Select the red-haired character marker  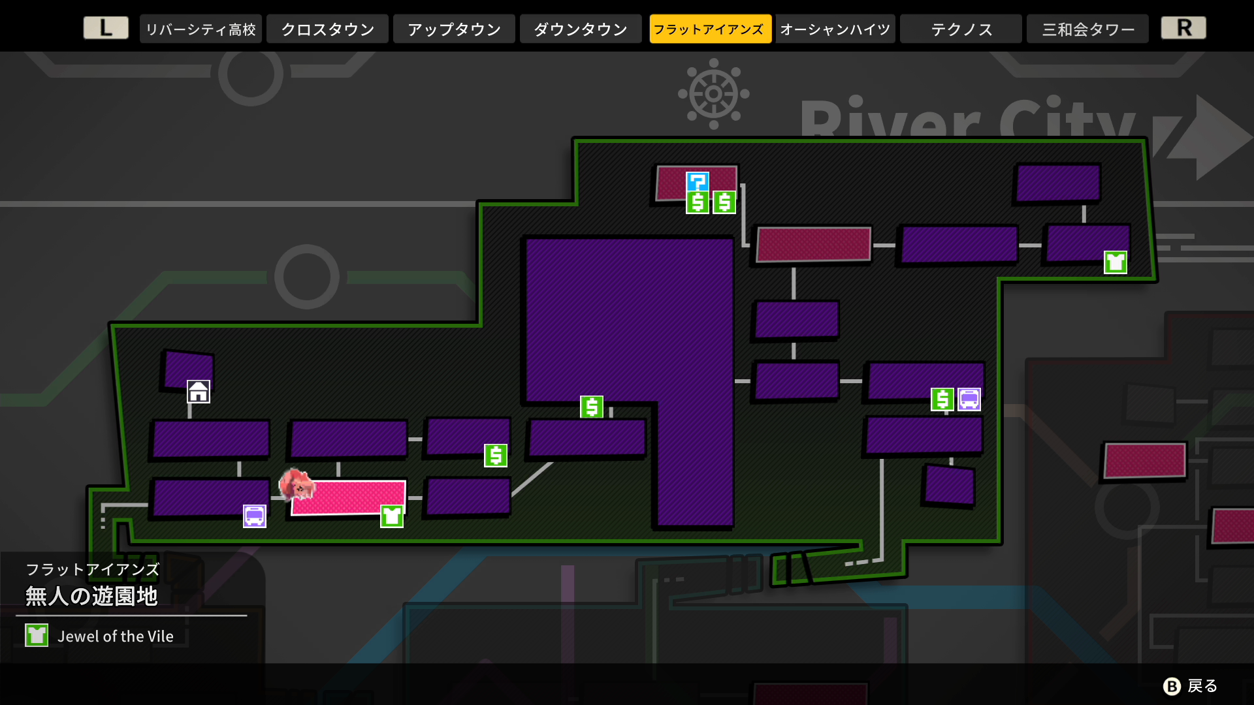tap(296, 485)
